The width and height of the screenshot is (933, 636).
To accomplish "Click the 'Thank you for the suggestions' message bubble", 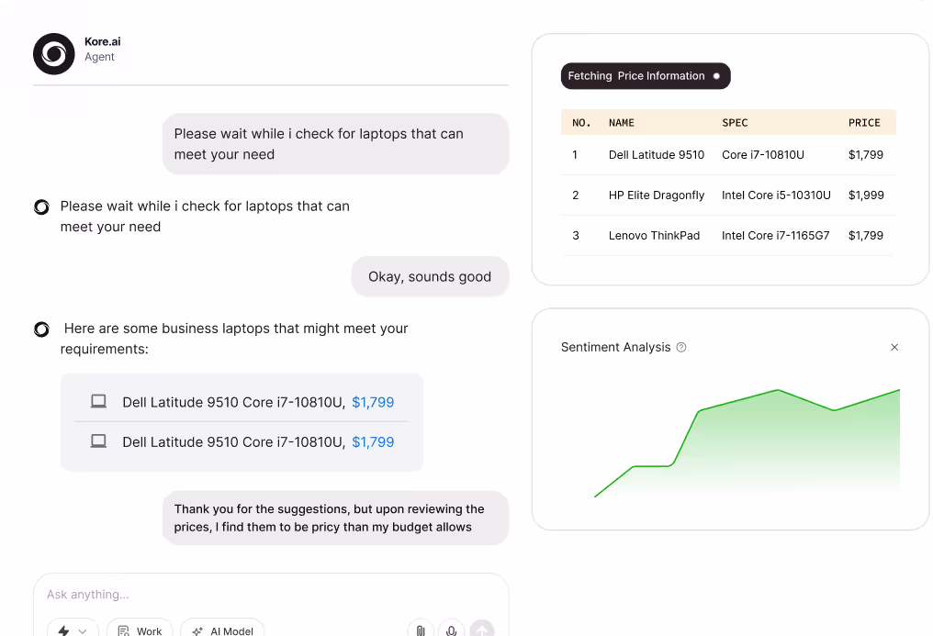I will coord(335,518).
